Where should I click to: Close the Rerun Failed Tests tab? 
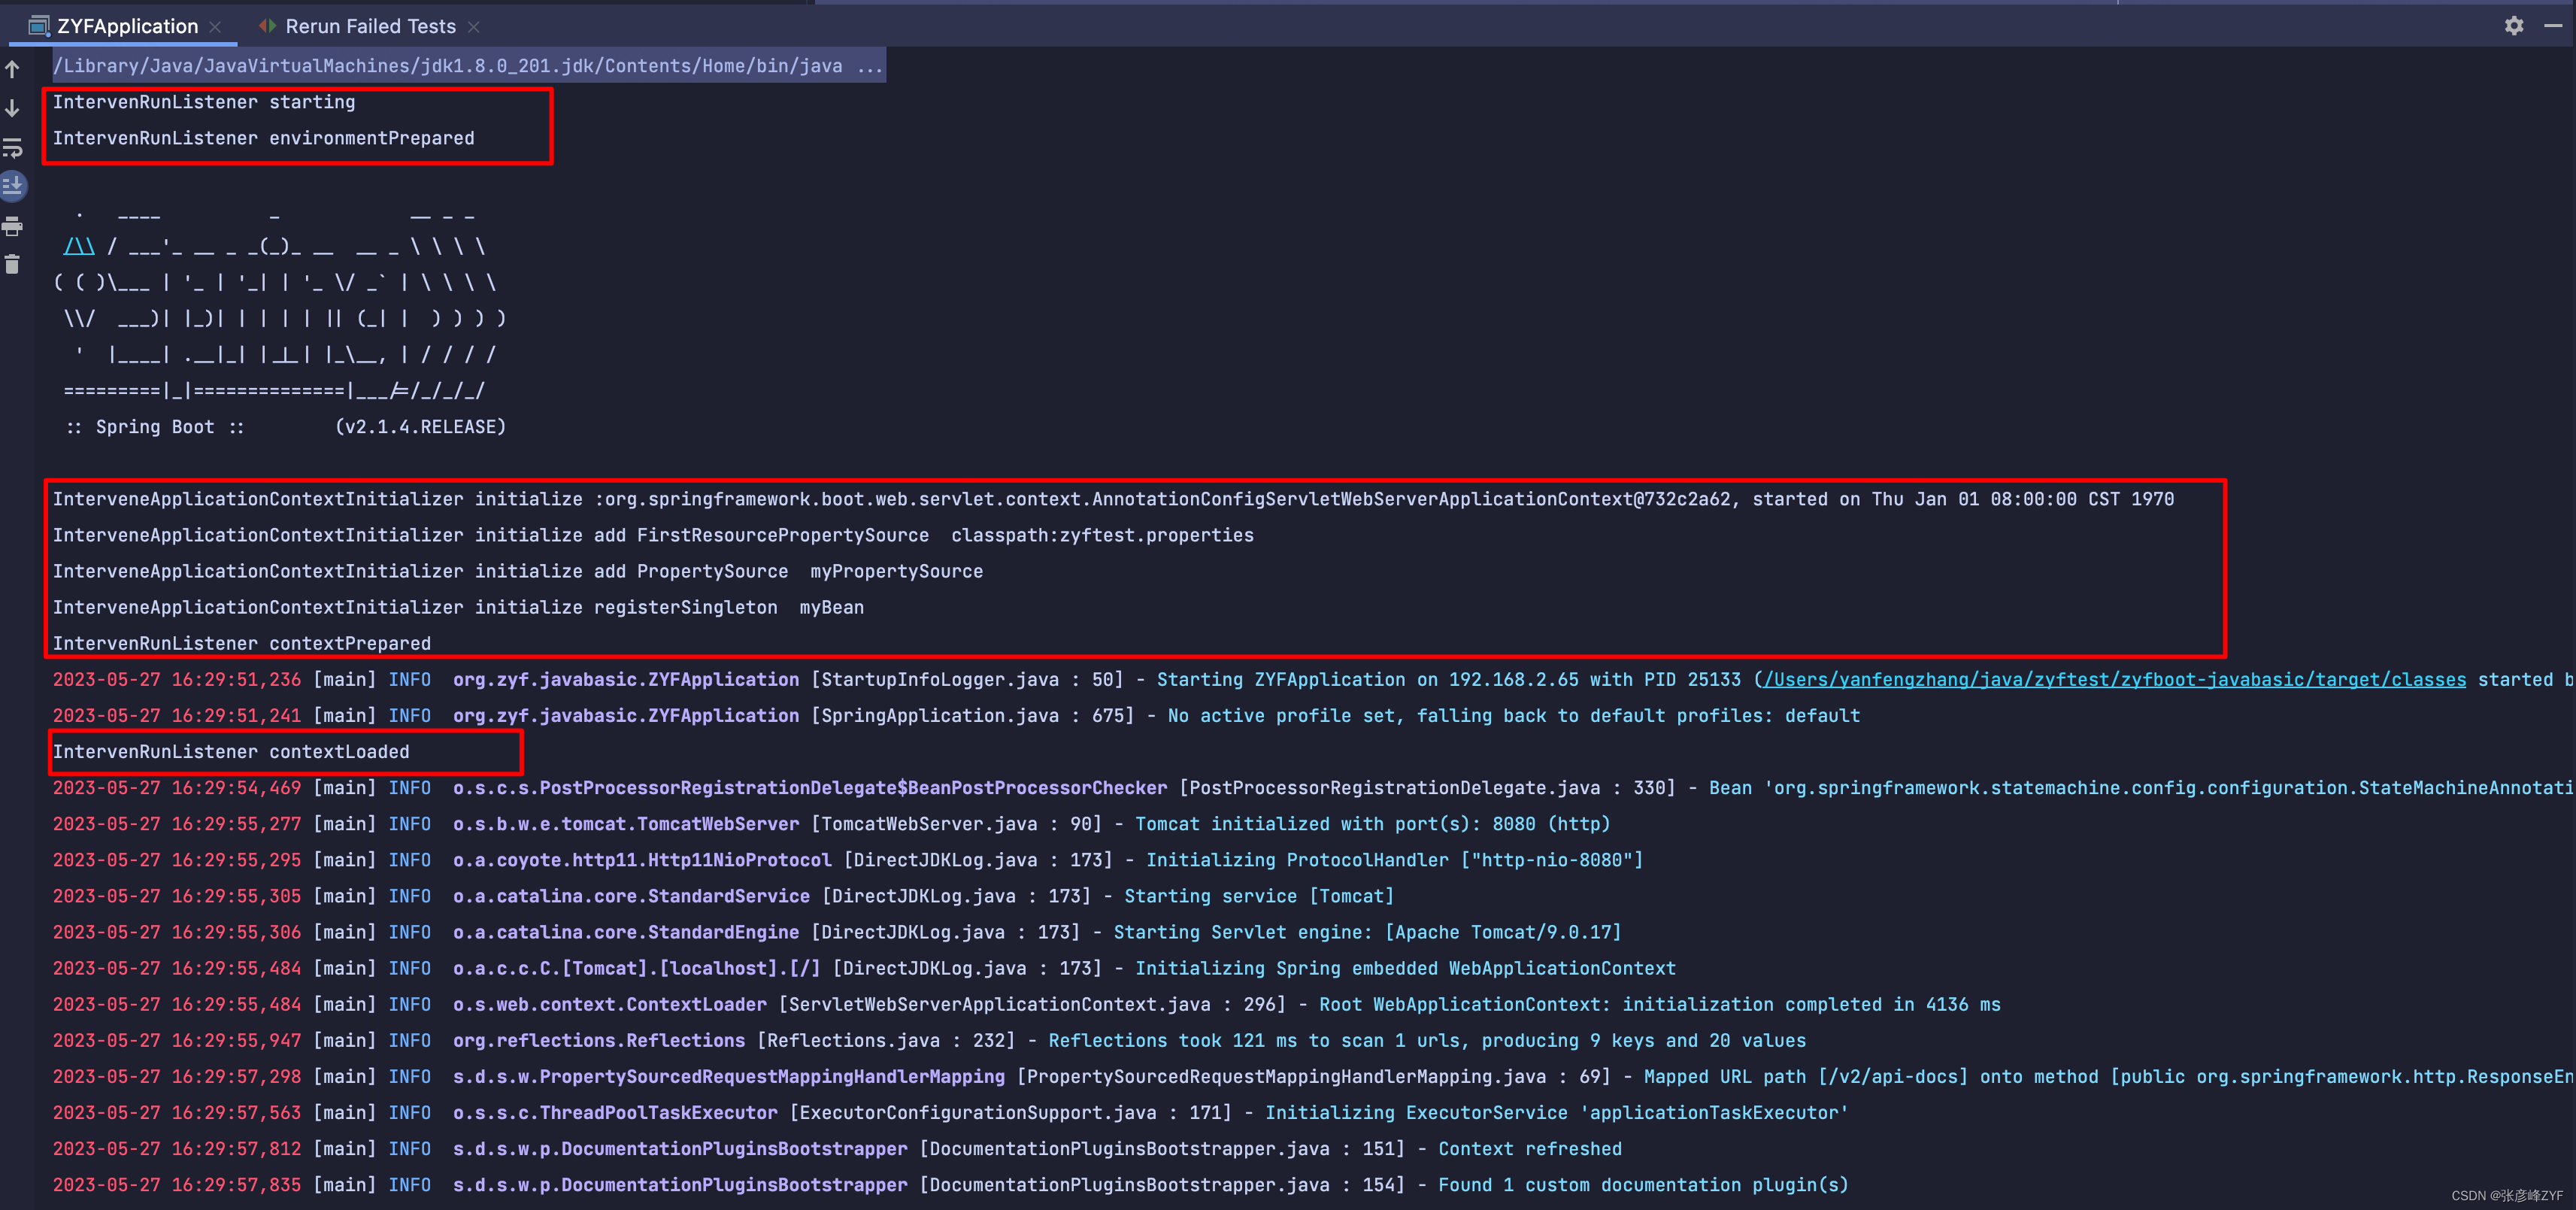[x=474, y=27]
